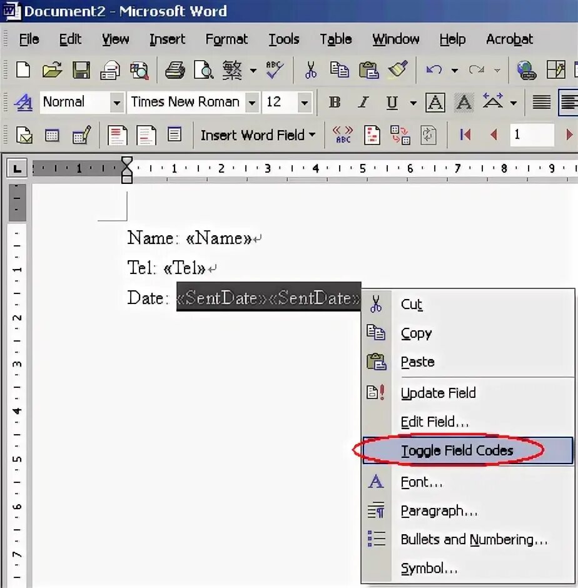
Task: Click the «Name» merge field in document
Action: tap(219, 238)
